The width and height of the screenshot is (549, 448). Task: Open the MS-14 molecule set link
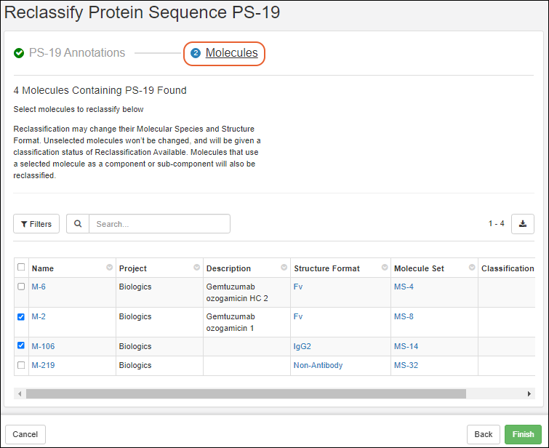[406, 346]
